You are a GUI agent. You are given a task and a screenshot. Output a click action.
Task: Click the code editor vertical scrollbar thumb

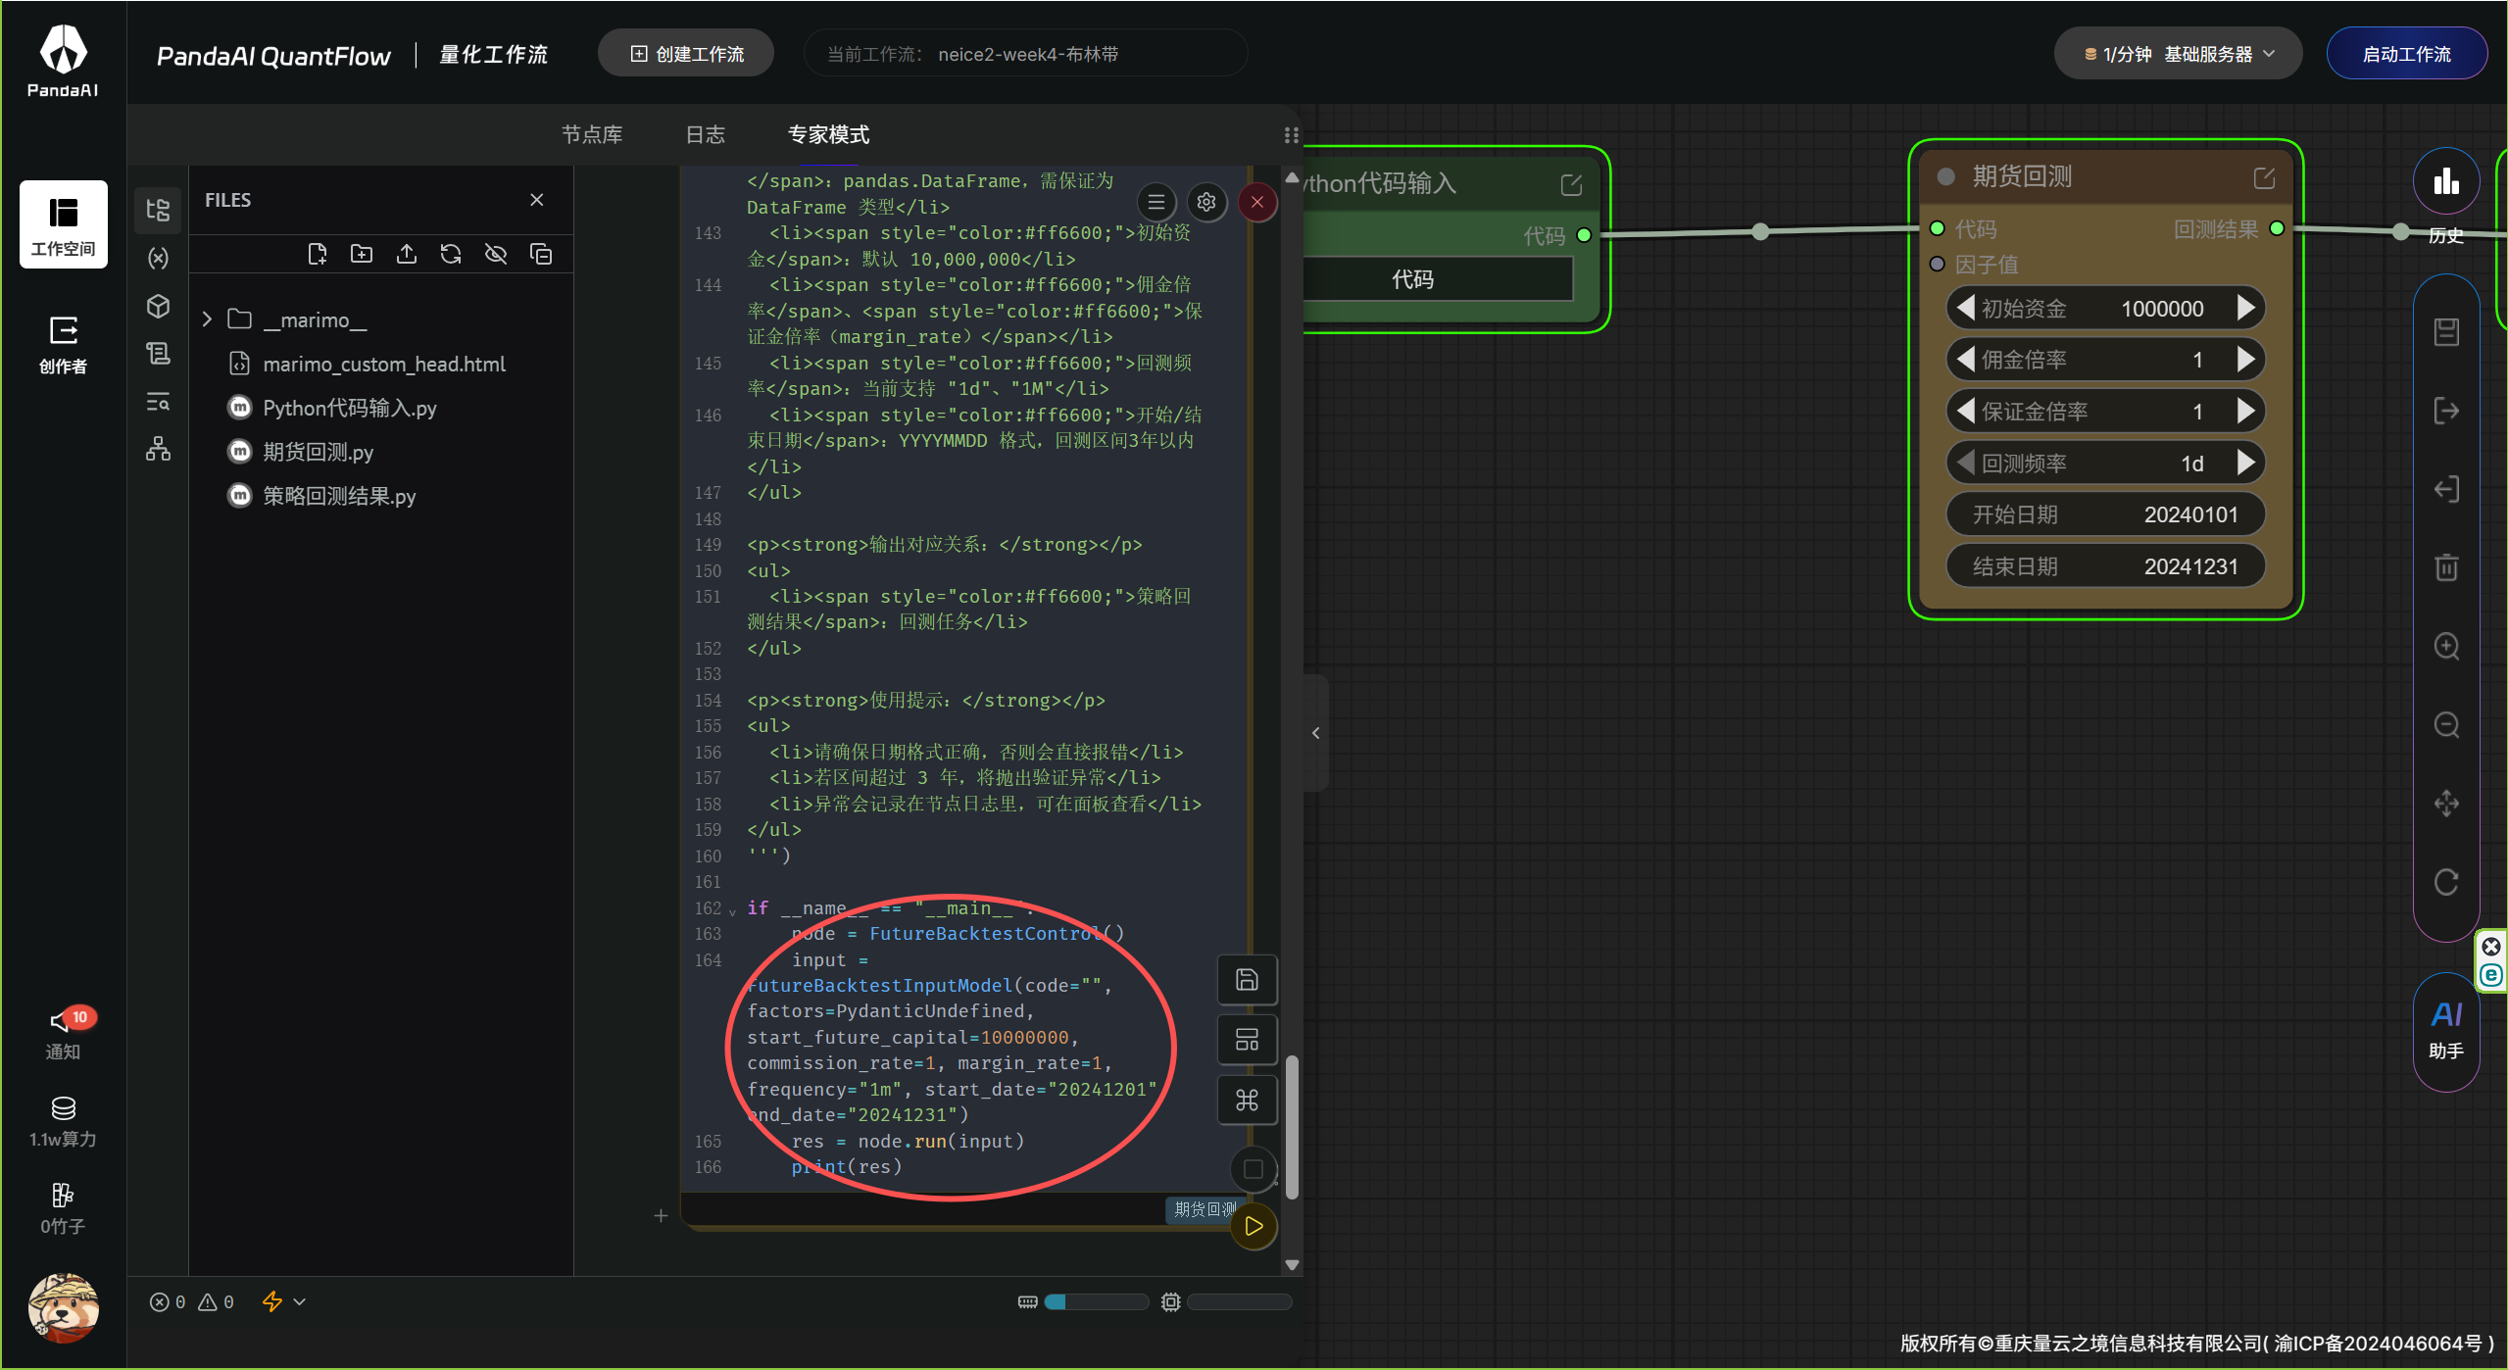coord(1292,1127)
